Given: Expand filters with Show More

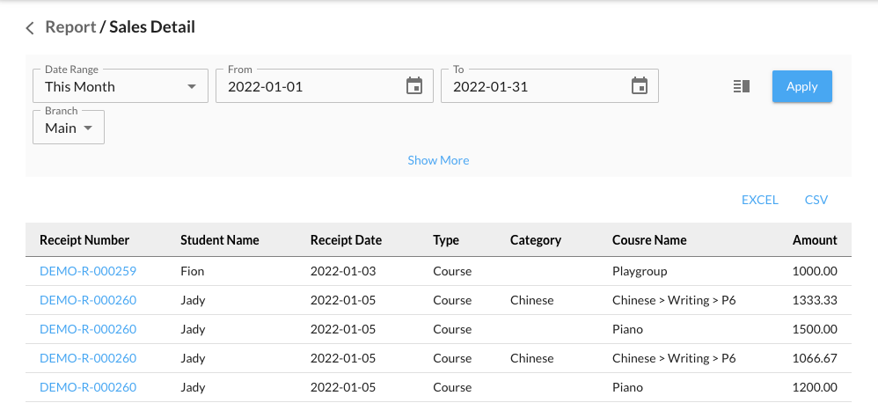Looking at the screenshot, I should click(438, 160).
